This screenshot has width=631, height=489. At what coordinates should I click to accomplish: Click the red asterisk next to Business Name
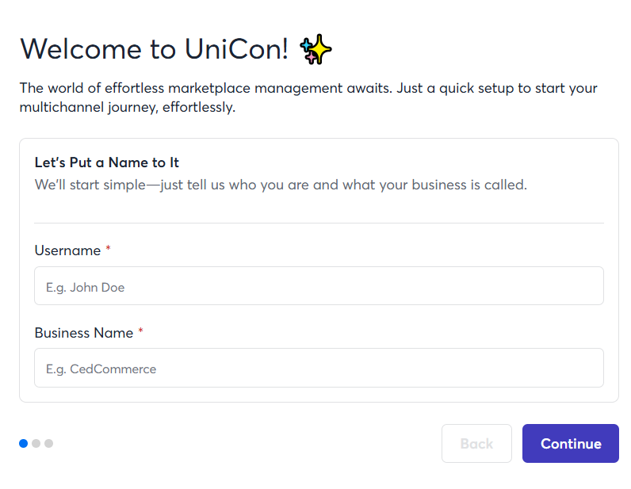[140, 333]
